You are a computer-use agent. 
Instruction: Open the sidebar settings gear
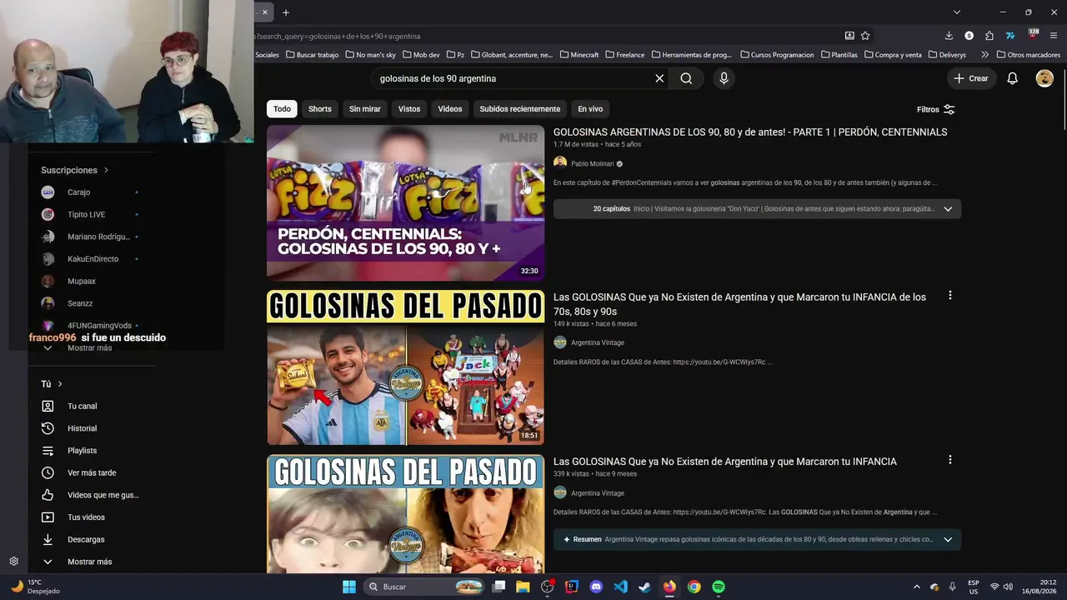coord(13,562)
